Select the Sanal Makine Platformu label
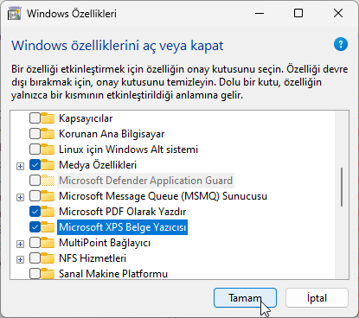 point(113,274)
